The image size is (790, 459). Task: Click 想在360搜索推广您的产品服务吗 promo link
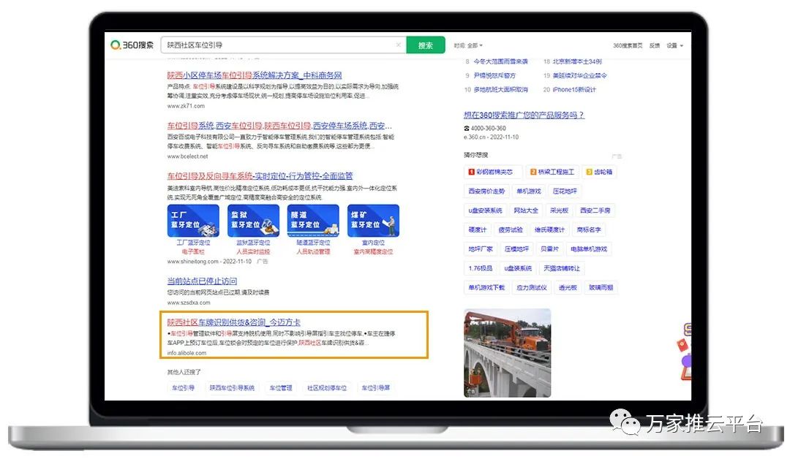click(x=524, y=115)
